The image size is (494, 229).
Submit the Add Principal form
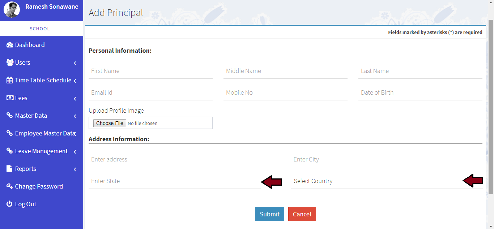click(269, 214)
